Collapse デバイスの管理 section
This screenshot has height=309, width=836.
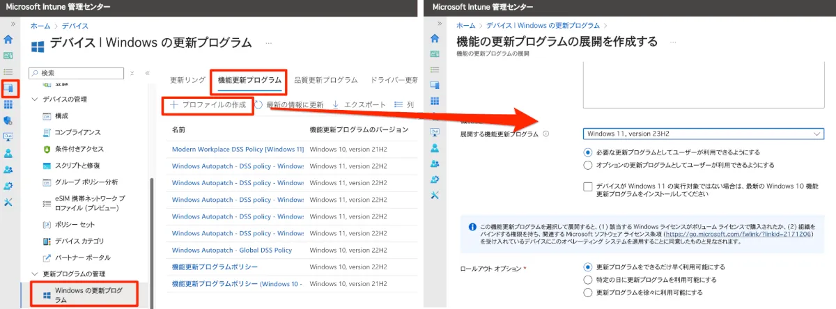click(x=36, y=100)
